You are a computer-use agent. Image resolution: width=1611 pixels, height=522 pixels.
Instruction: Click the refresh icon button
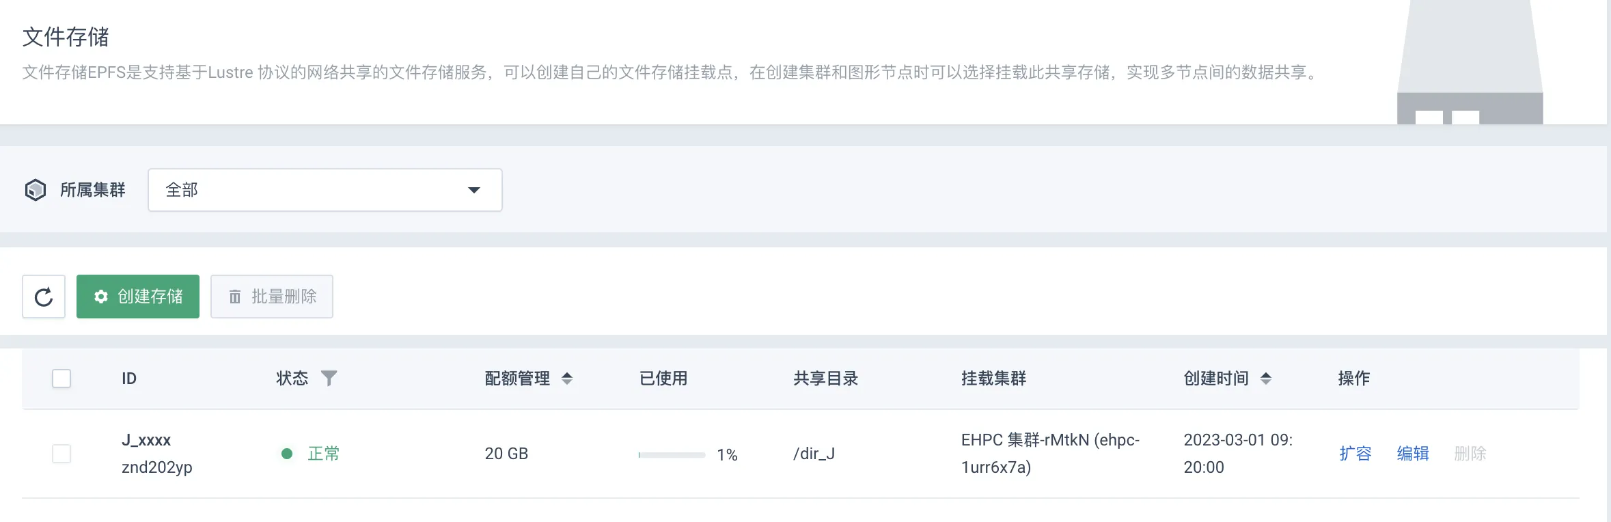coord(44,297)
